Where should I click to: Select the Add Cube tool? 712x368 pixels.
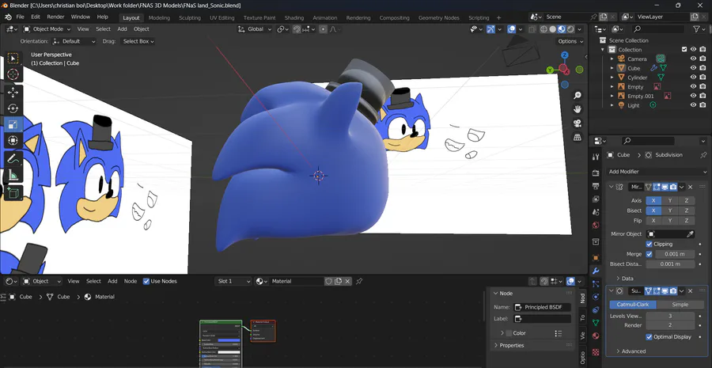(x=13, y=193)
